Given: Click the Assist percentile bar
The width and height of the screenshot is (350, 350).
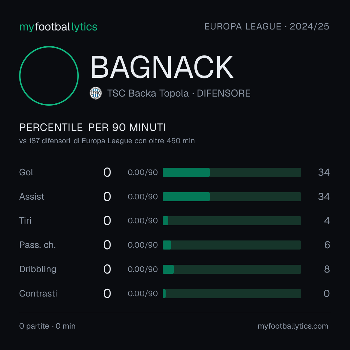Looking at the screenshot, I should pyautogui.click(x=232, y=197).
